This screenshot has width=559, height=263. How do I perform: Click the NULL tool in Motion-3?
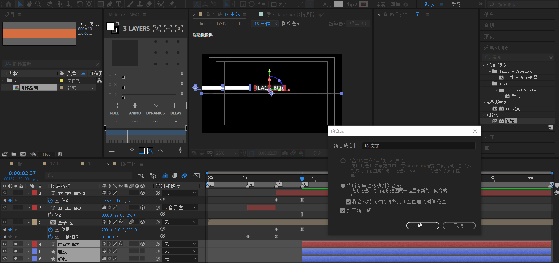point(115,108)
